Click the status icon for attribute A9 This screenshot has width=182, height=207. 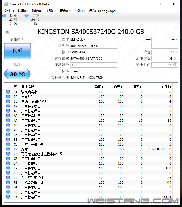pos(8,116)
